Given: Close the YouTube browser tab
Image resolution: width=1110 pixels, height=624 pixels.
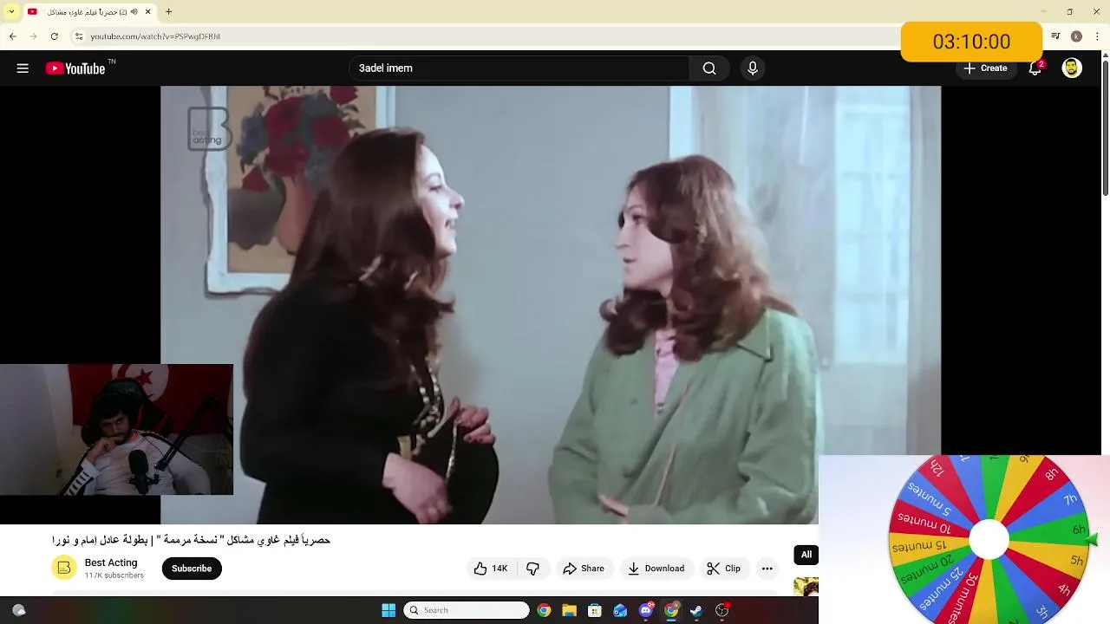Looking at the screenshot, I should [148, 11].
